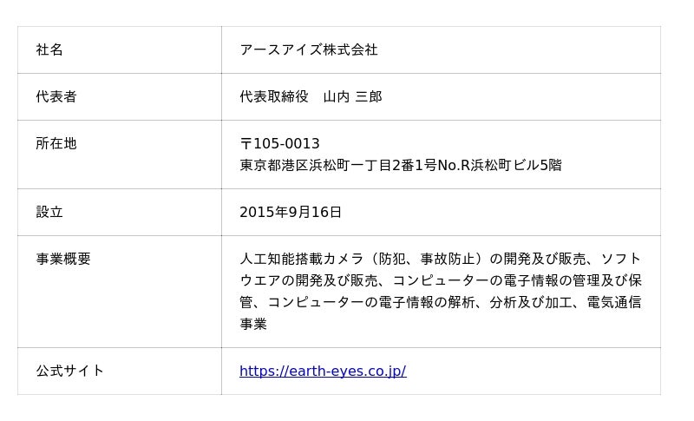This screenshot has height=421, width=694.
Task: Click the line starting with ウエアの開発及び販売
Action: point(441,281)
